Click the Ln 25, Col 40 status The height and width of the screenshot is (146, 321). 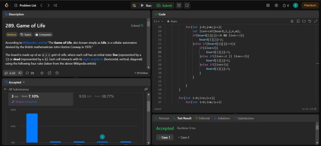pyautogui.click(x=309, y=109)
